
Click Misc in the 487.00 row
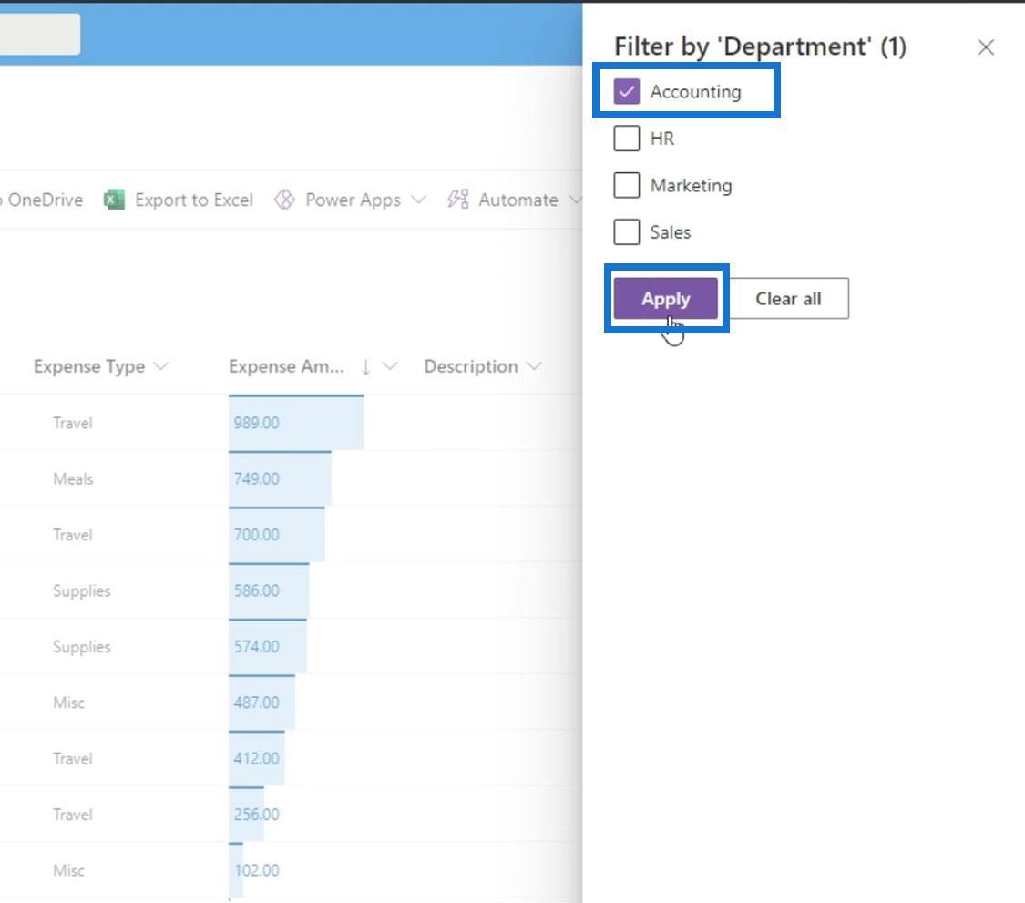pyautogui.click(x=68, y=703)
